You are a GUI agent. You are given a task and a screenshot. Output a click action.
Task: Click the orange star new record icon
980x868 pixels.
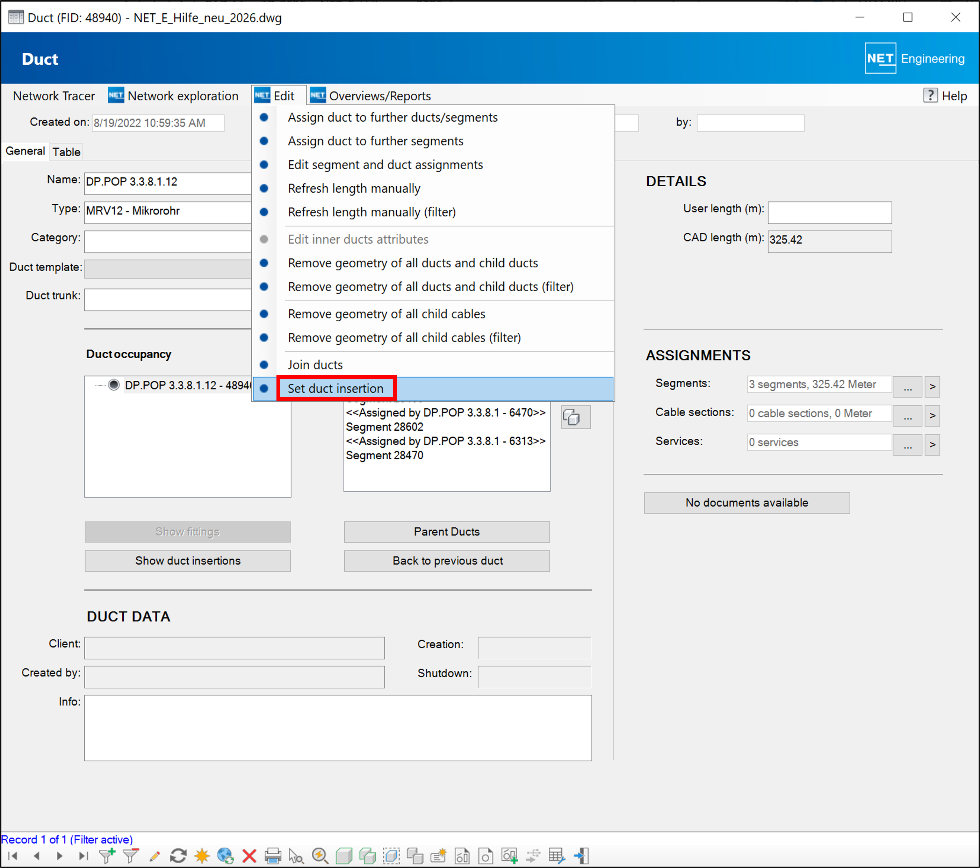pyautogui.click(x=202, y=856)
